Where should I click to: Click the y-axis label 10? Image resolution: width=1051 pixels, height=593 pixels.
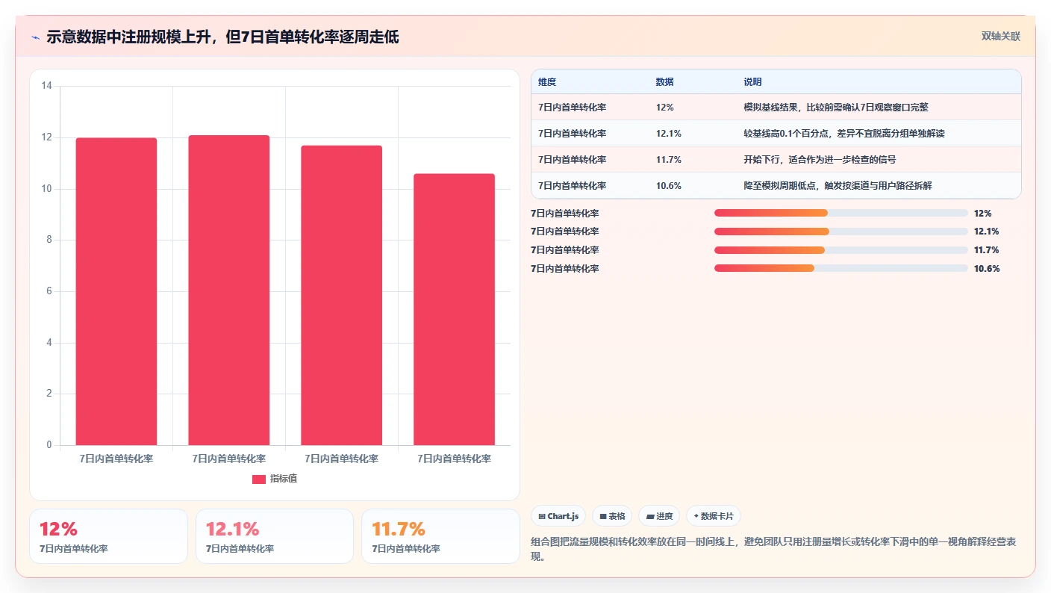(47, 189)
